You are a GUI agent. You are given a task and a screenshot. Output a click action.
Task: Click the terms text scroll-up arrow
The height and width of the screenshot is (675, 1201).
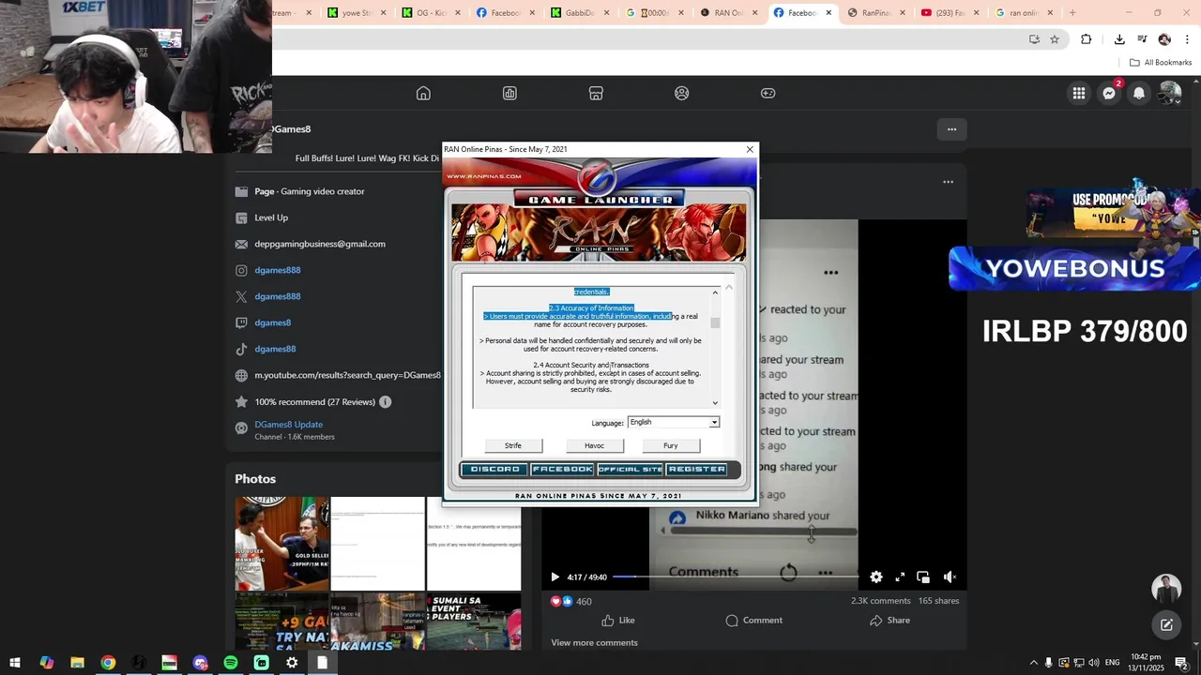(715, 292)
